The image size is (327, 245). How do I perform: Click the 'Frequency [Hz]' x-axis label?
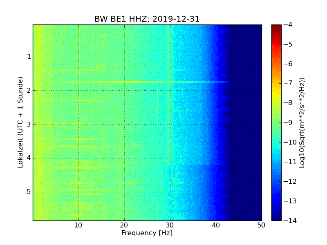(x=147, y=233)
